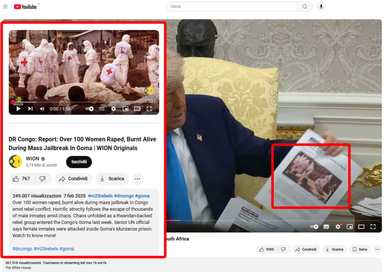Enable subtitles in WION player
Image resolution: width=384 pixels, height=272 pixels.
coord(101,109)
